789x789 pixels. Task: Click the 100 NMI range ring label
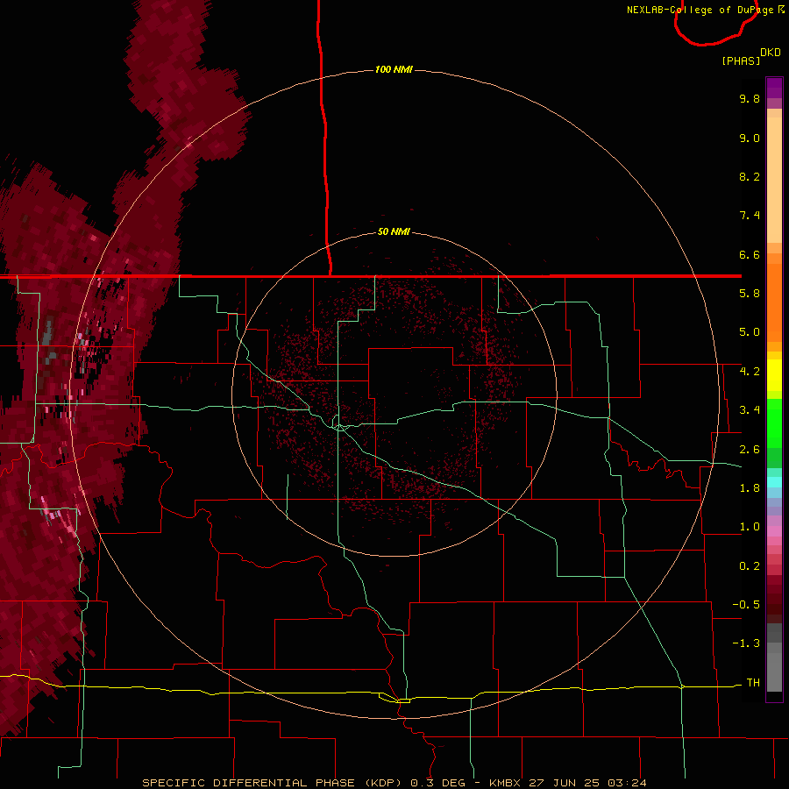[x=394, y=69]
